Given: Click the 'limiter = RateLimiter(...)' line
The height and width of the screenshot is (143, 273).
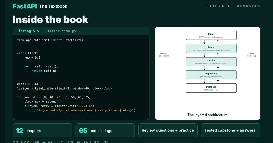Looking at the screenshot, I should pyautogui.click(x=65, y=88).
